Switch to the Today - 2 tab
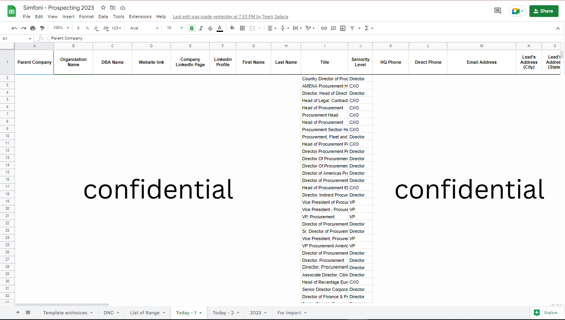The height and width of the screenshot is (320, 565). (x=226, y=313)
